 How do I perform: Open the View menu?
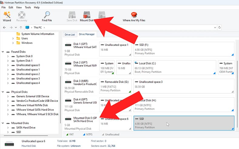(x=19, y=7)
